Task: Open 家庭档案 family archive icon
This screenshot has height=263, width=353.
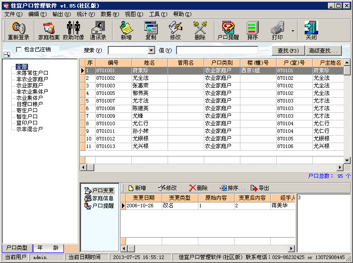Action: point(49,31)
